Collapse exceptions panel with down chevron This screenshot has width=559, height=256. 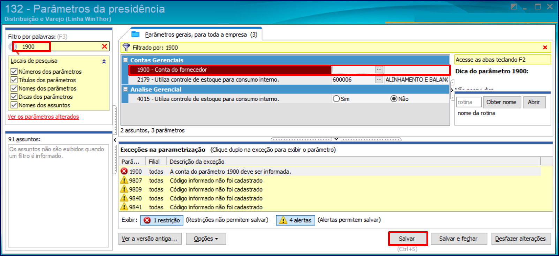click(336, 139)
